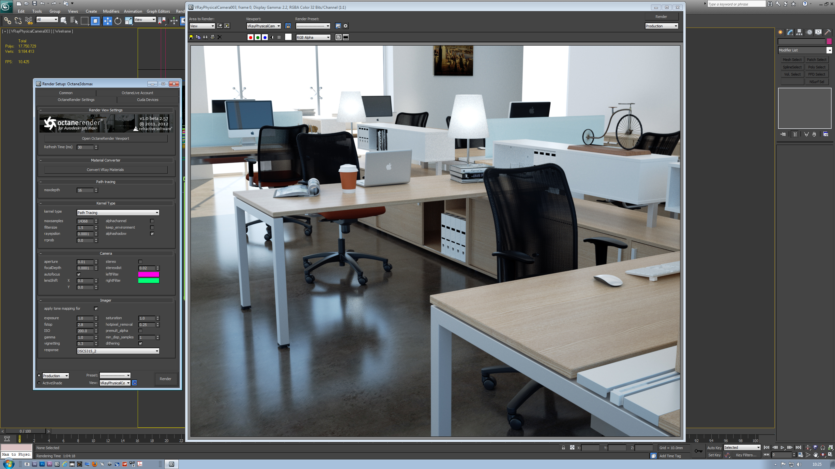This screenshot has height=469, width=835.
Task: Activate the Select and Move tool
Action: (x=107, y=21)
